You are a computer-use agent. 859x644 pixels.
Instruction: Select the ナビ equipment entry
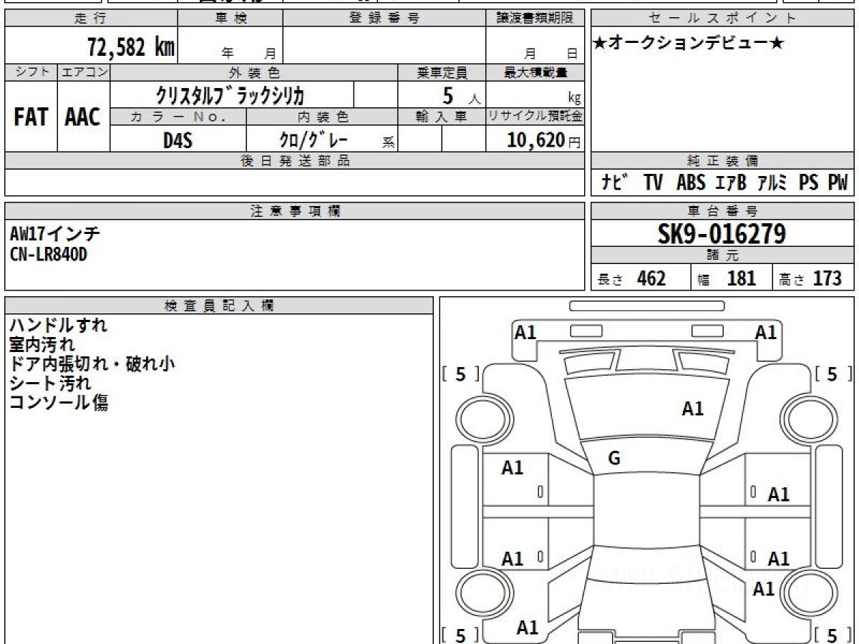coord(616,182)
